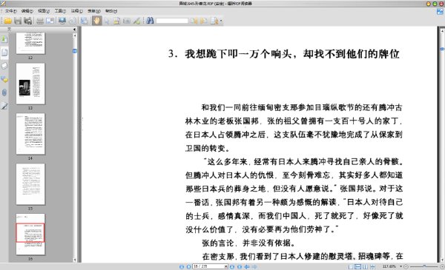Click find next icon beside search box
This screenshot has width=445, height=270.
coord(203,21)
